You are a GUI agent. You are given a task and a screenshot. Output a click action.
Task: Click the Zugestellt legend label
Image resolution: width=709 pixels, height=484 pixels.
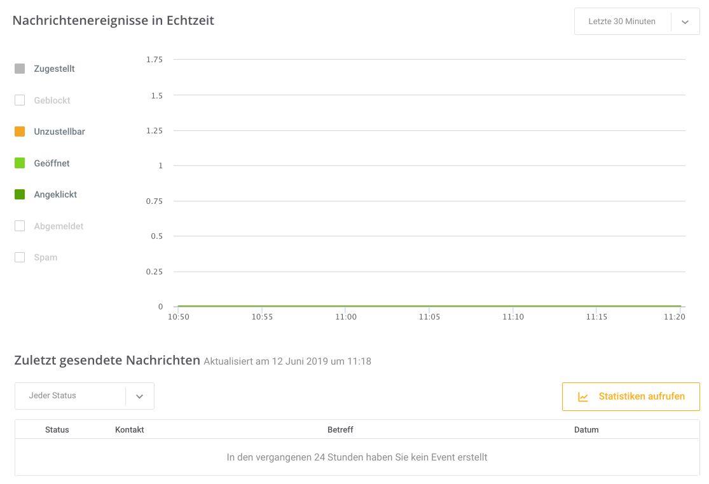tap(54, 69)
